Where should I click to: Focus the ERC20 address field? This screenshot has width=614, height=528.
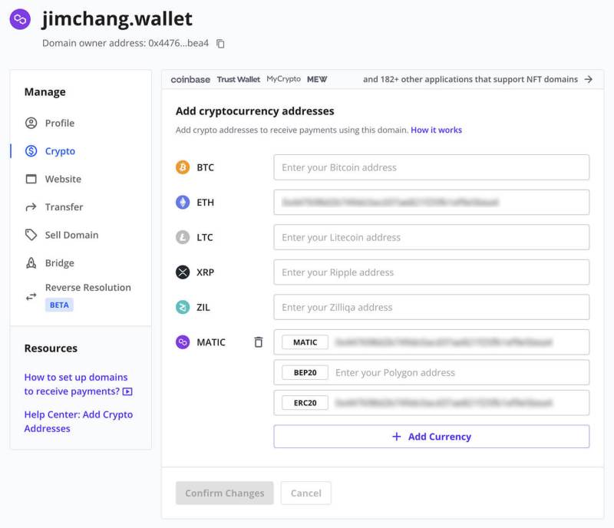click(x=431, y=403)
